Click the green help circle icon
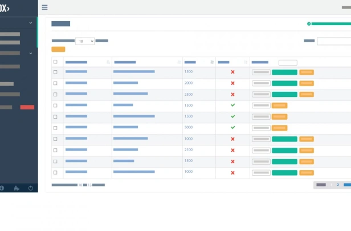 309,24
